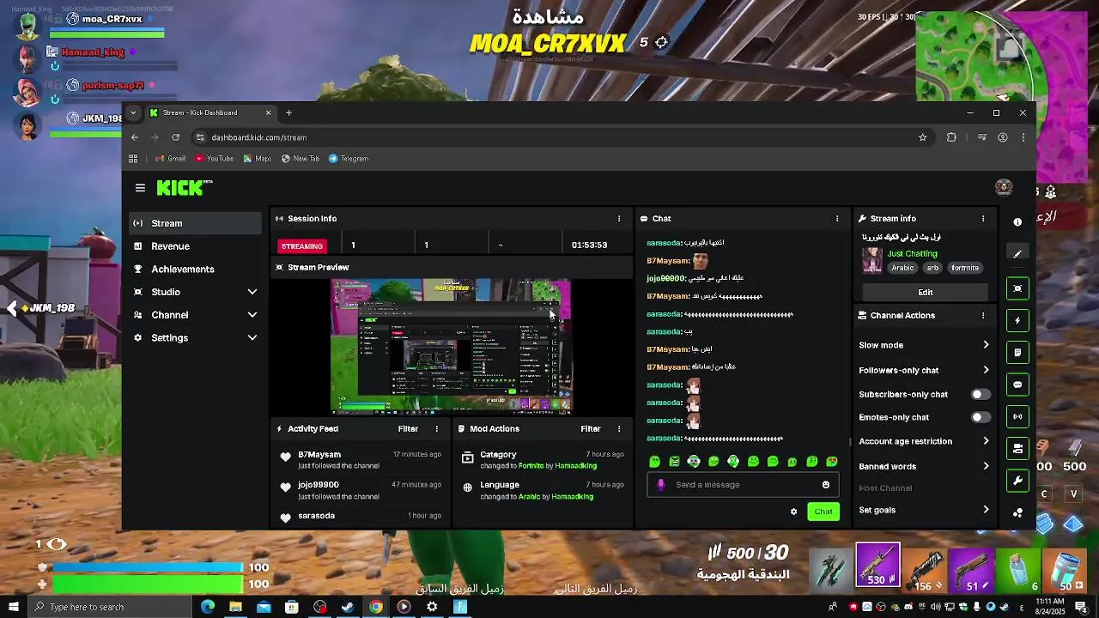
Task: Open Chrome extensions puzzle icon
Action: click(x=951, y=137)
